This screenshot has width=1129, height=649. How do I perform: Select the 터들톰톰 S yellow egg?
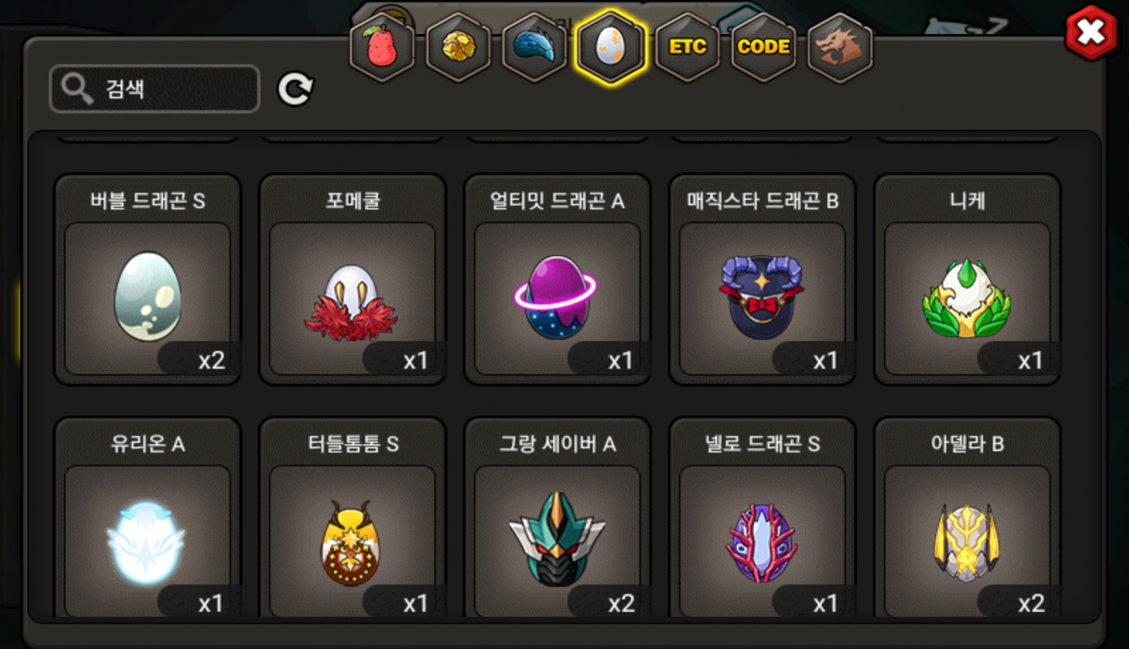pyautogui.click(x=352, y=518)
